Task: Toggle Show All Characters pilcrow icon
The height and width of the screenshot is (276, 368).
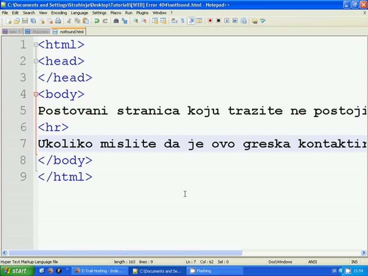Action: point(182,21)
